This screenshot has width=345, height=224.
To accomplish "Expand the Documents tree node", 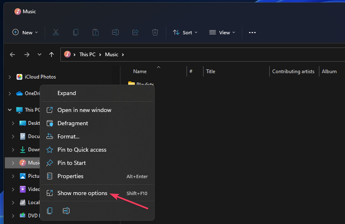I will [13, 136].
